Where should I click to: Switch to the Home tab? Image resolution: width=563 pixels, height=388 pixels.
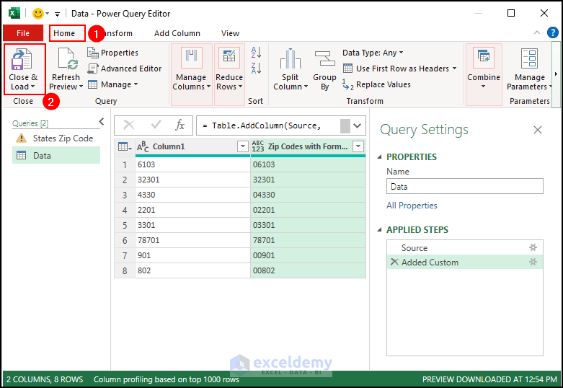pos(64,33)
